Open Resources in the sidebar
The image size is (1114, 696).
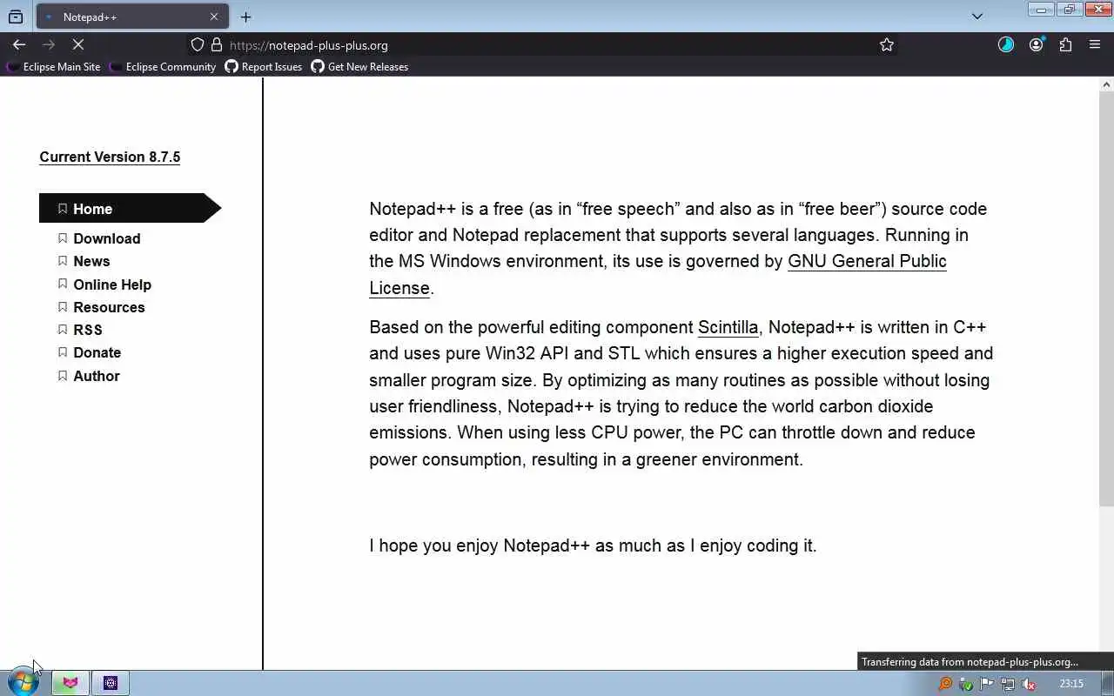(109, 307)
